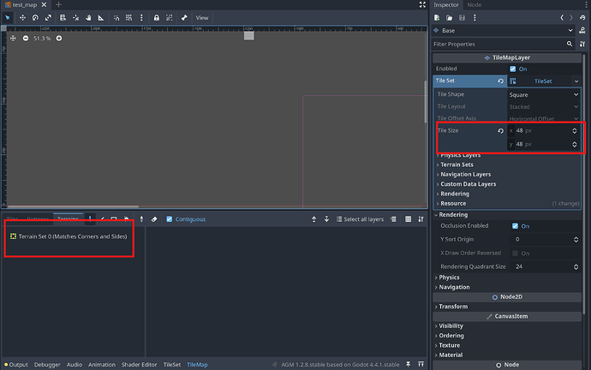Adjust Tile Size y stepper arrows
Screen dimensions: 591x370
pos(575,144)
